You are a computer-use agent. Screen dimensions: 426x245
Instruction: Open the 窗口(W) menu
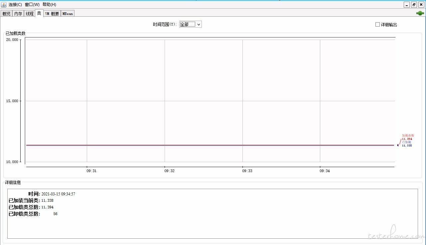click(x=32, y=5)
